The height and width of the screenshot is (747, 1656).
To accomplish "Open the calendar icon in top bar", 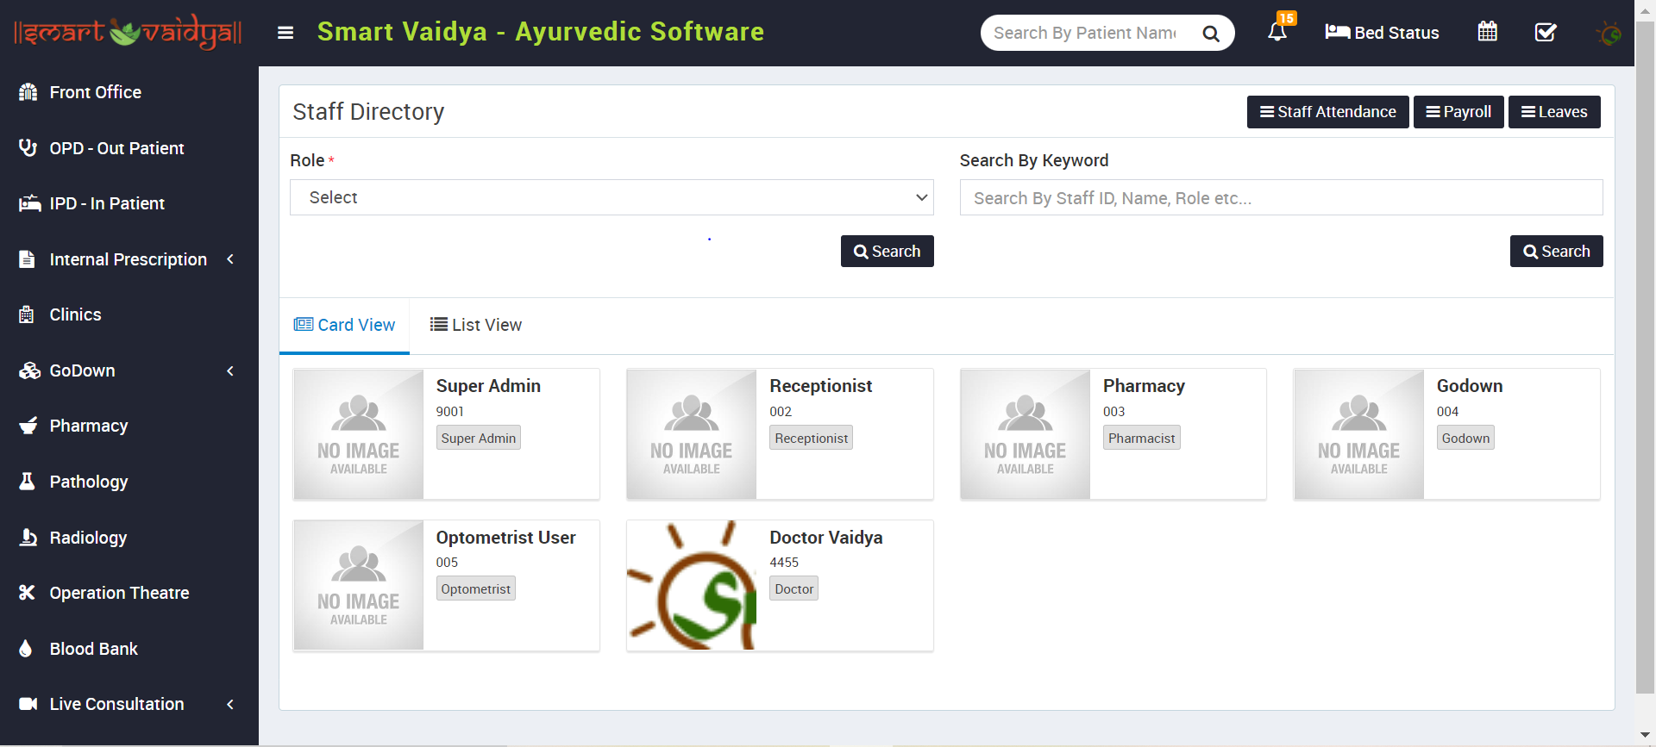I will click(x=1487, y=33).
